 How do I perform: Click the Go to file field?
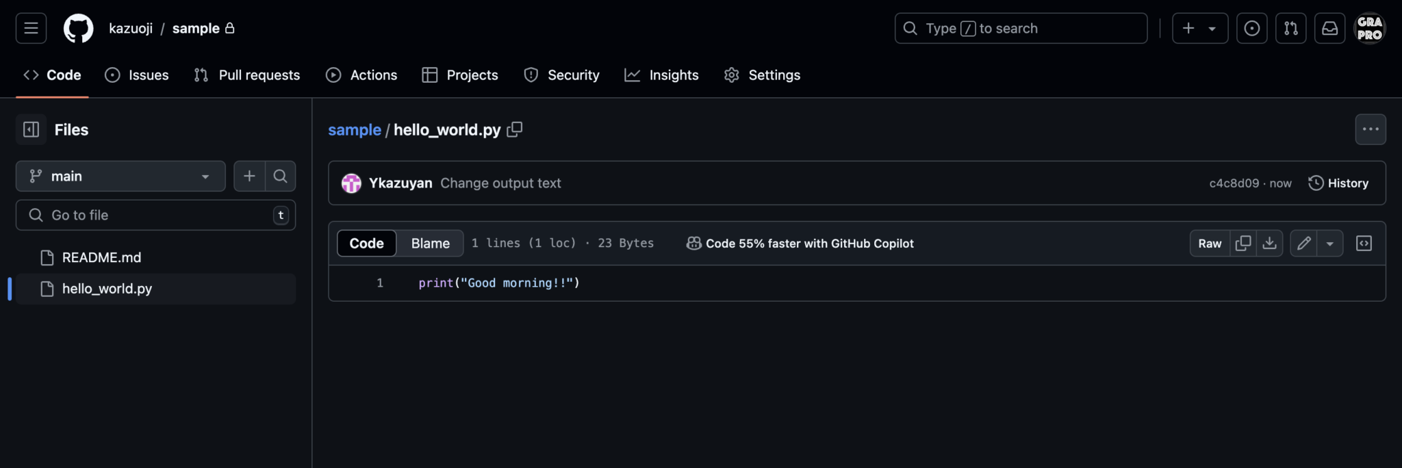(x=155, y=216)
